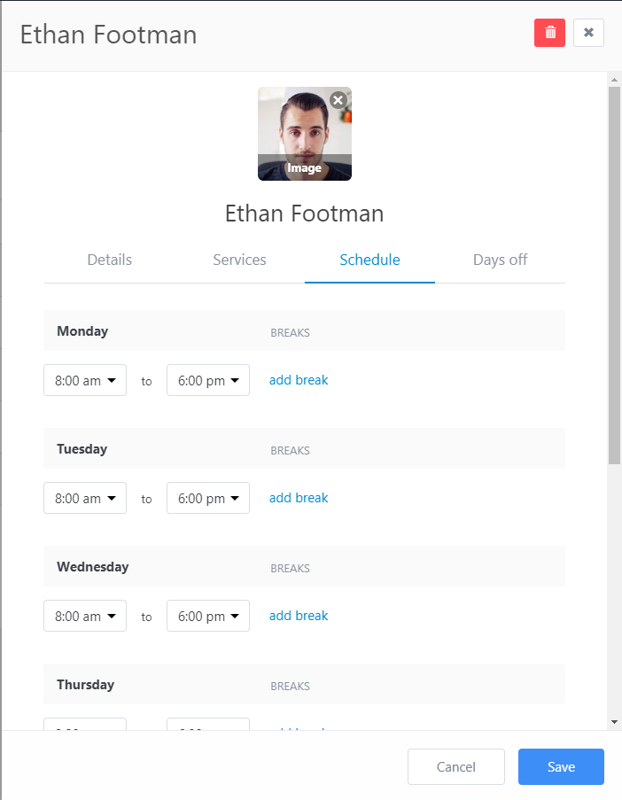
Task: Save the employee schedule
Action: [561, 767]
